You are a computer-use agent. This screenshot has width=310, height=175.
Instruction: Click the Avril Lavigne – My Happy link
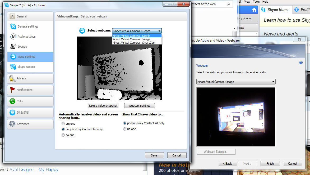tap(34, 170)
